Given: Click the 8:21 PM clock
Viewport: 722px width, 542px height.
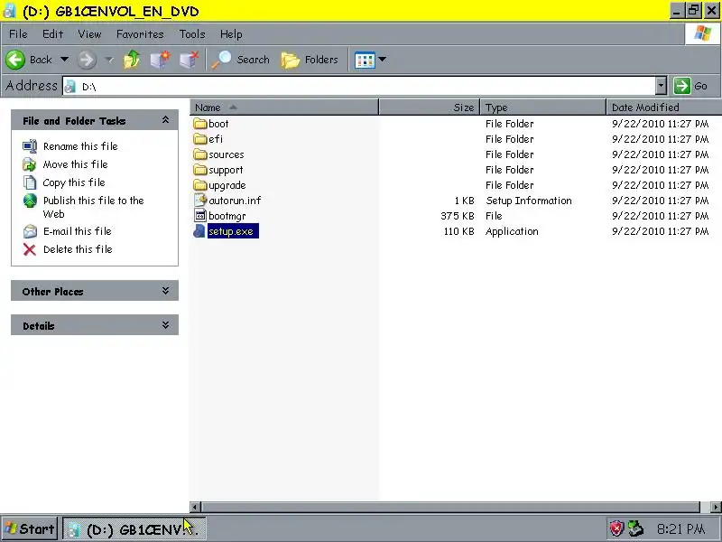Looking at the screenshot, I should [x=681, y=528].
